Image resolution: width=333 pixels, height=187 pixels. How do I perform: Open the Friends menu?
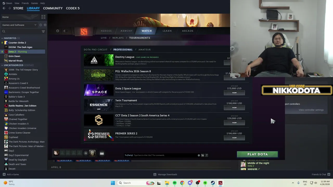coord(25,3)
